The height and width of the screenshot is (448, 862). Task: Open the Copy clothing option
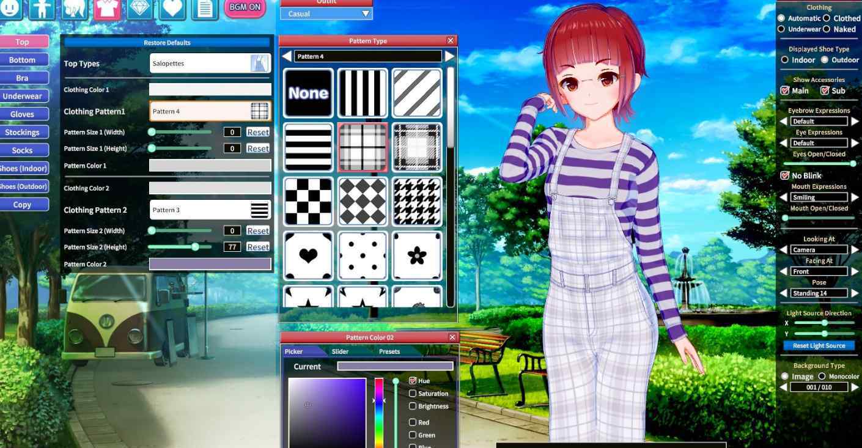(23, 205)
